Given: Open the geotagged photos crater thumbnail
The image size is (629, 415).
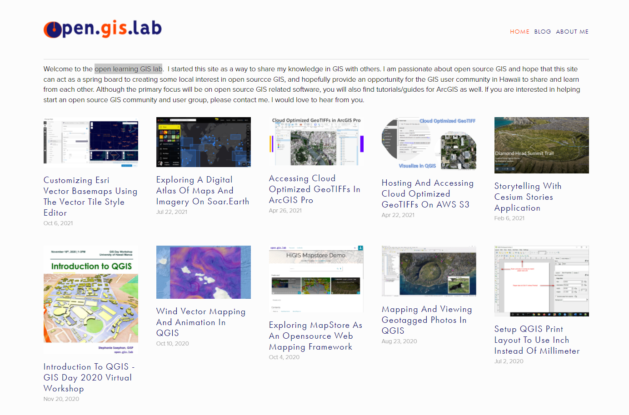Looking at the screenshot, I should tap(429, 271).
